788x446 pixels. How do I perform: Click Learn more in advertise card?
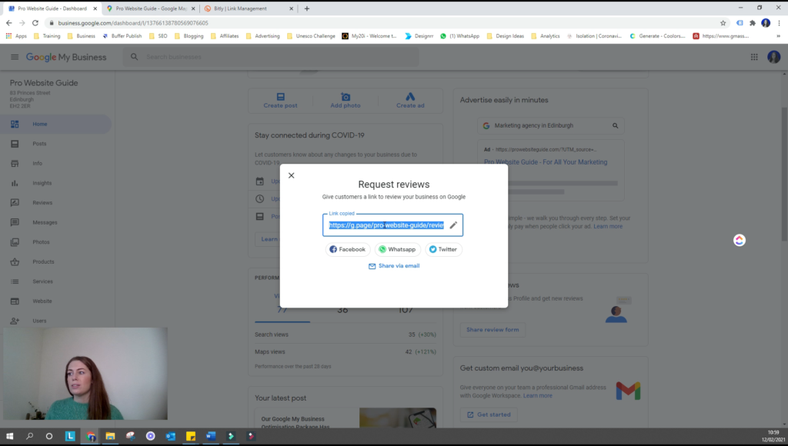pos(608,227)
